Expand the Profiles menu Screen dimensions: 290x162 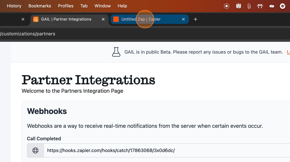pyautogui.click(x=66, y=6)
